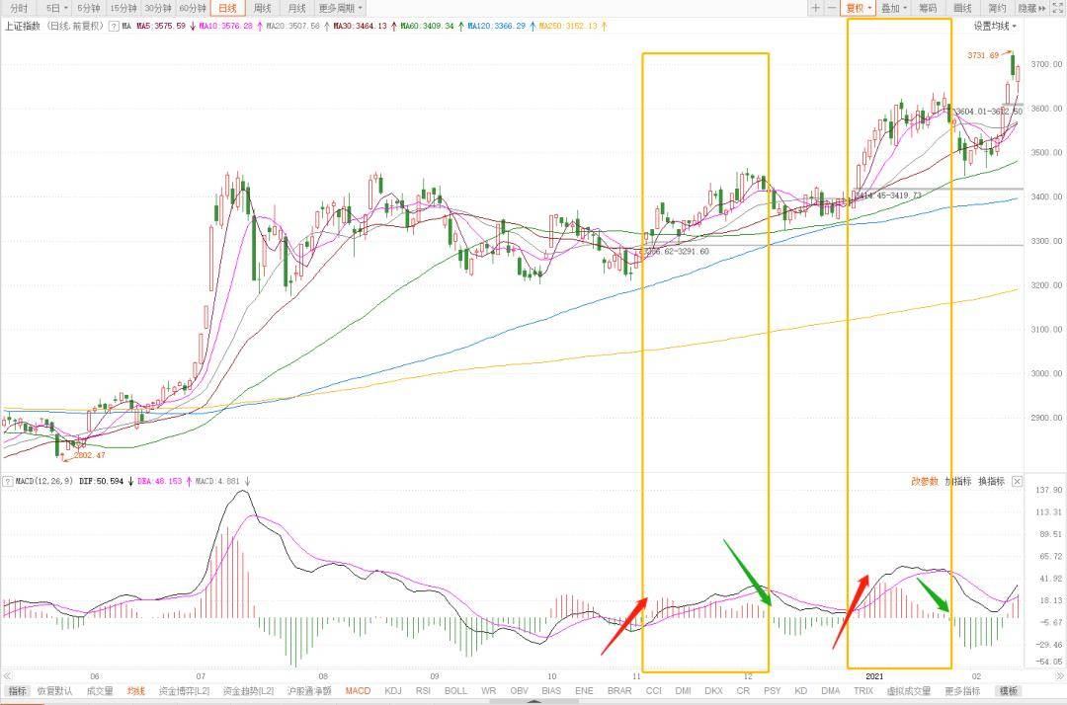Image resolution: width=1067 pixels, height=705 pixels.
Task: Select the MACD indicator tab
Action: tap(358, 691)
